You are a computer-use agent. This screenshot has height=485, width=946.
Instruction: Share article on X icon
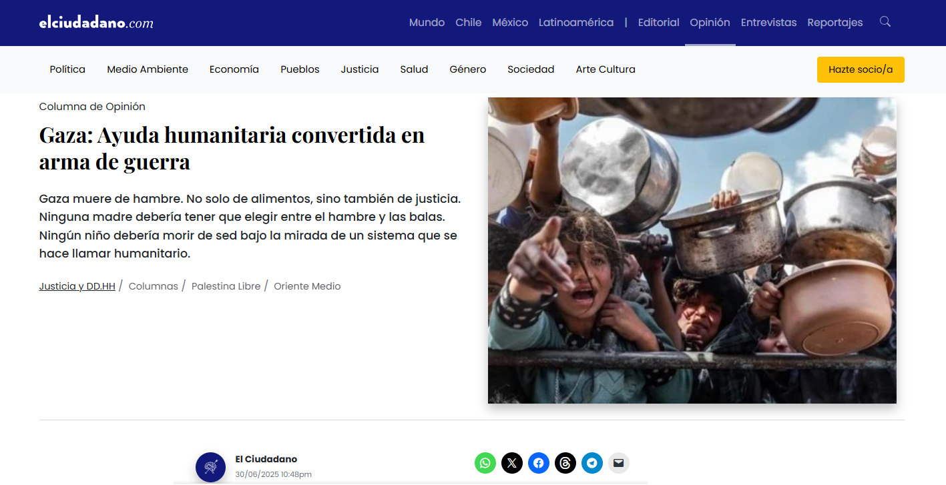(x=512, y=463)
